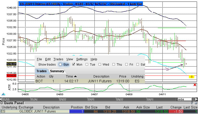Open the Settings menu
This screenshot has height=114, width=198.
[x=82, y=59]
